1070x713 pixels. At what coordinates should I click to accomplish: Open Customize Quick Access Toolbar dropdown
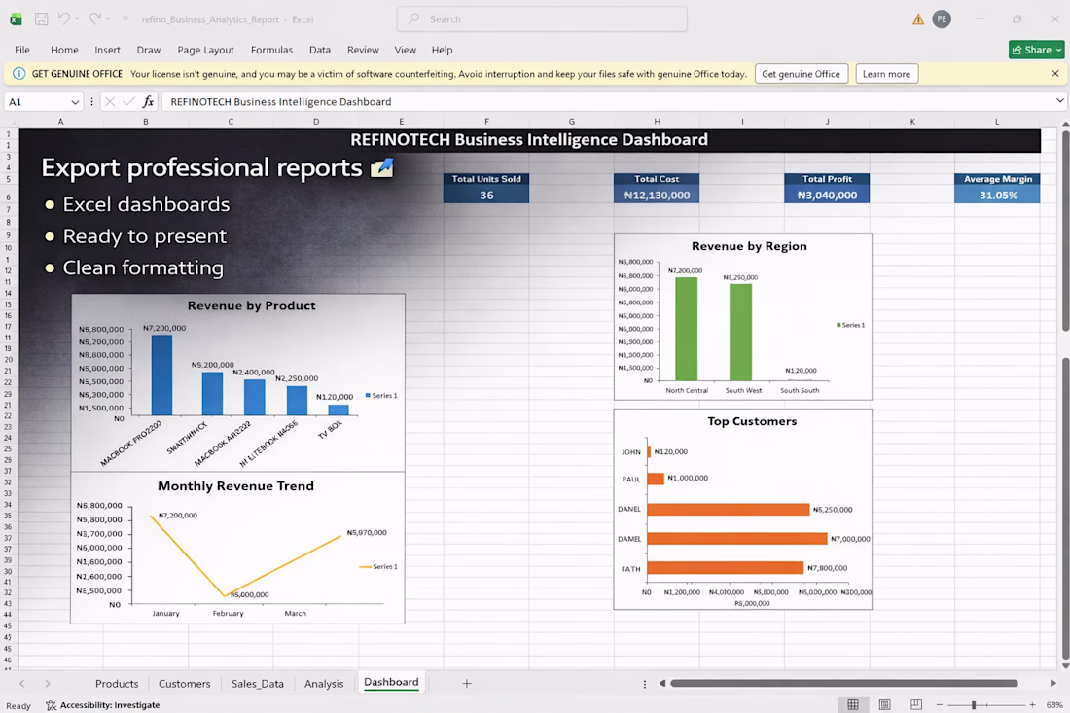point(125,19)
